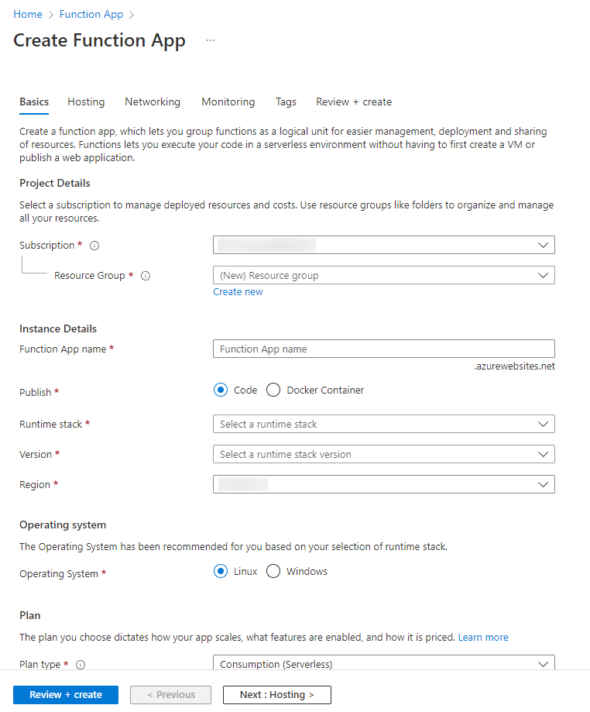The width and height of the screenshot is (590, 712).
Task: Expand the Resource Group dropdown
Action: pos(383,275)
